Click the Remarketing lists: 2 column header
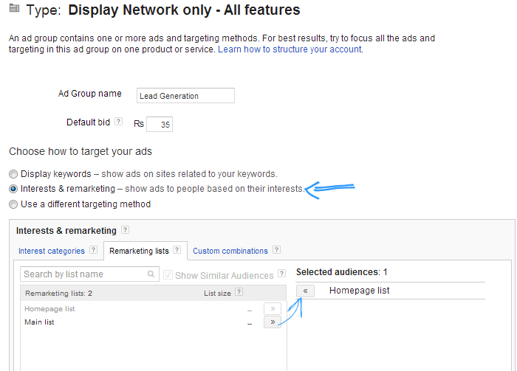Viewport: 517px width, 371px height. (58, 293)
